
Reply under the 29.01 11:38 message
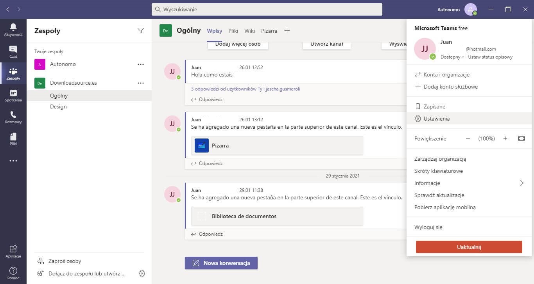(207, 234)
